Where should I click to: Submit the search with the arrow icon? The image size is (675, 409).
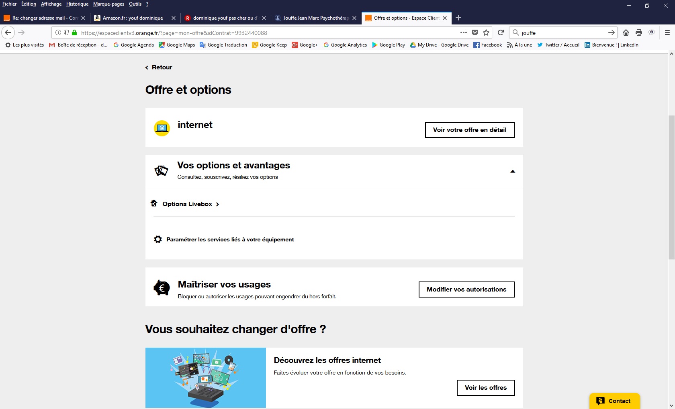[612, 32]
